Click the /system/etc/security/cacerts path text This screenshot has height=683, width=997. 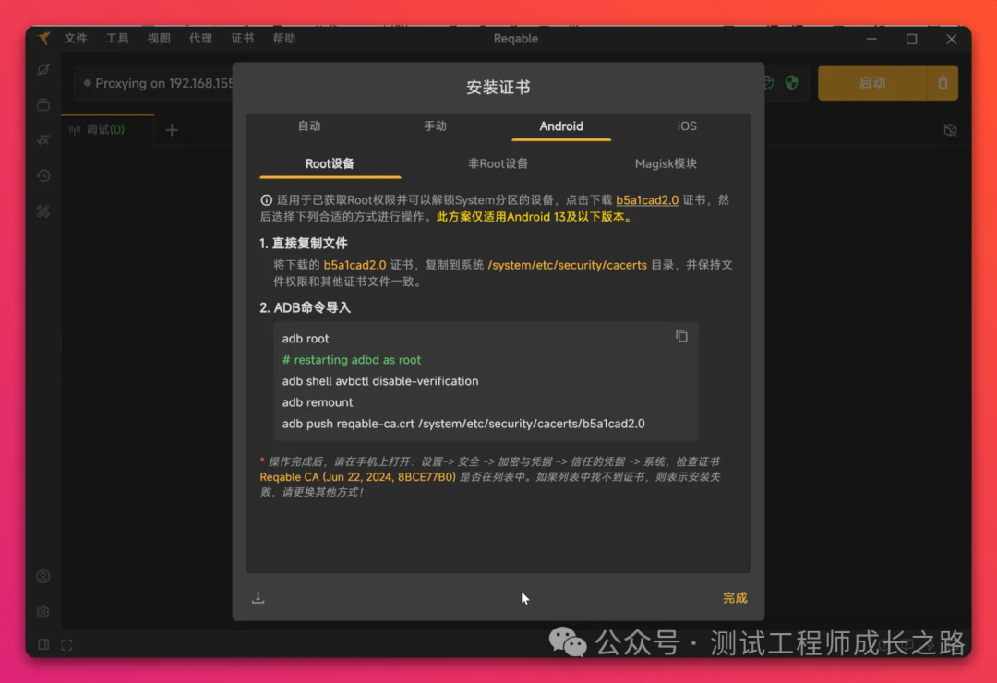click(567, 265)
